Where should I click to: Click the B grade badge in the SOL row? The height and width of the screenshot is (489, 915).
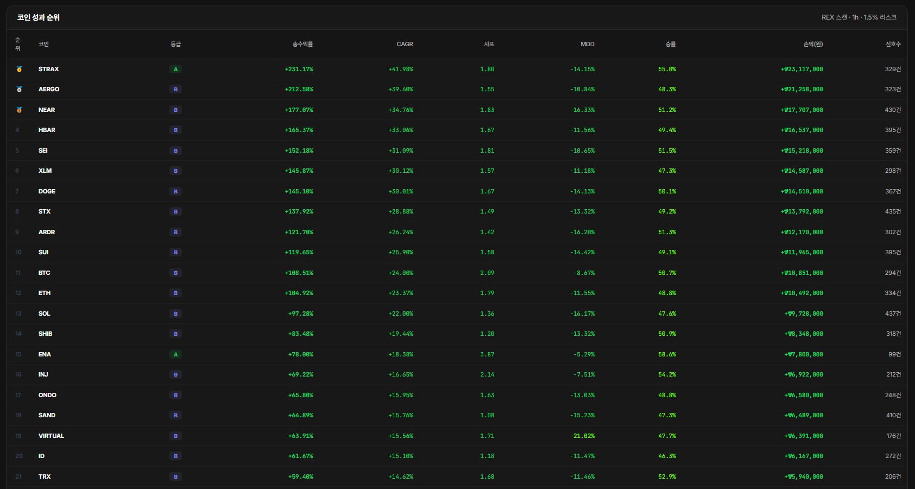(175, 314)
